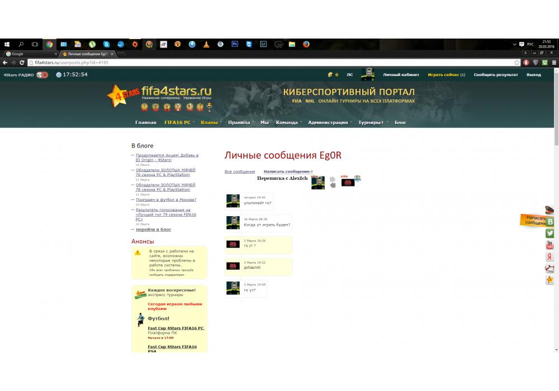Viewport: 559px width, 391px height.
Task: Toggle the 4Stars radio player switch
Action: click(42, 75)
